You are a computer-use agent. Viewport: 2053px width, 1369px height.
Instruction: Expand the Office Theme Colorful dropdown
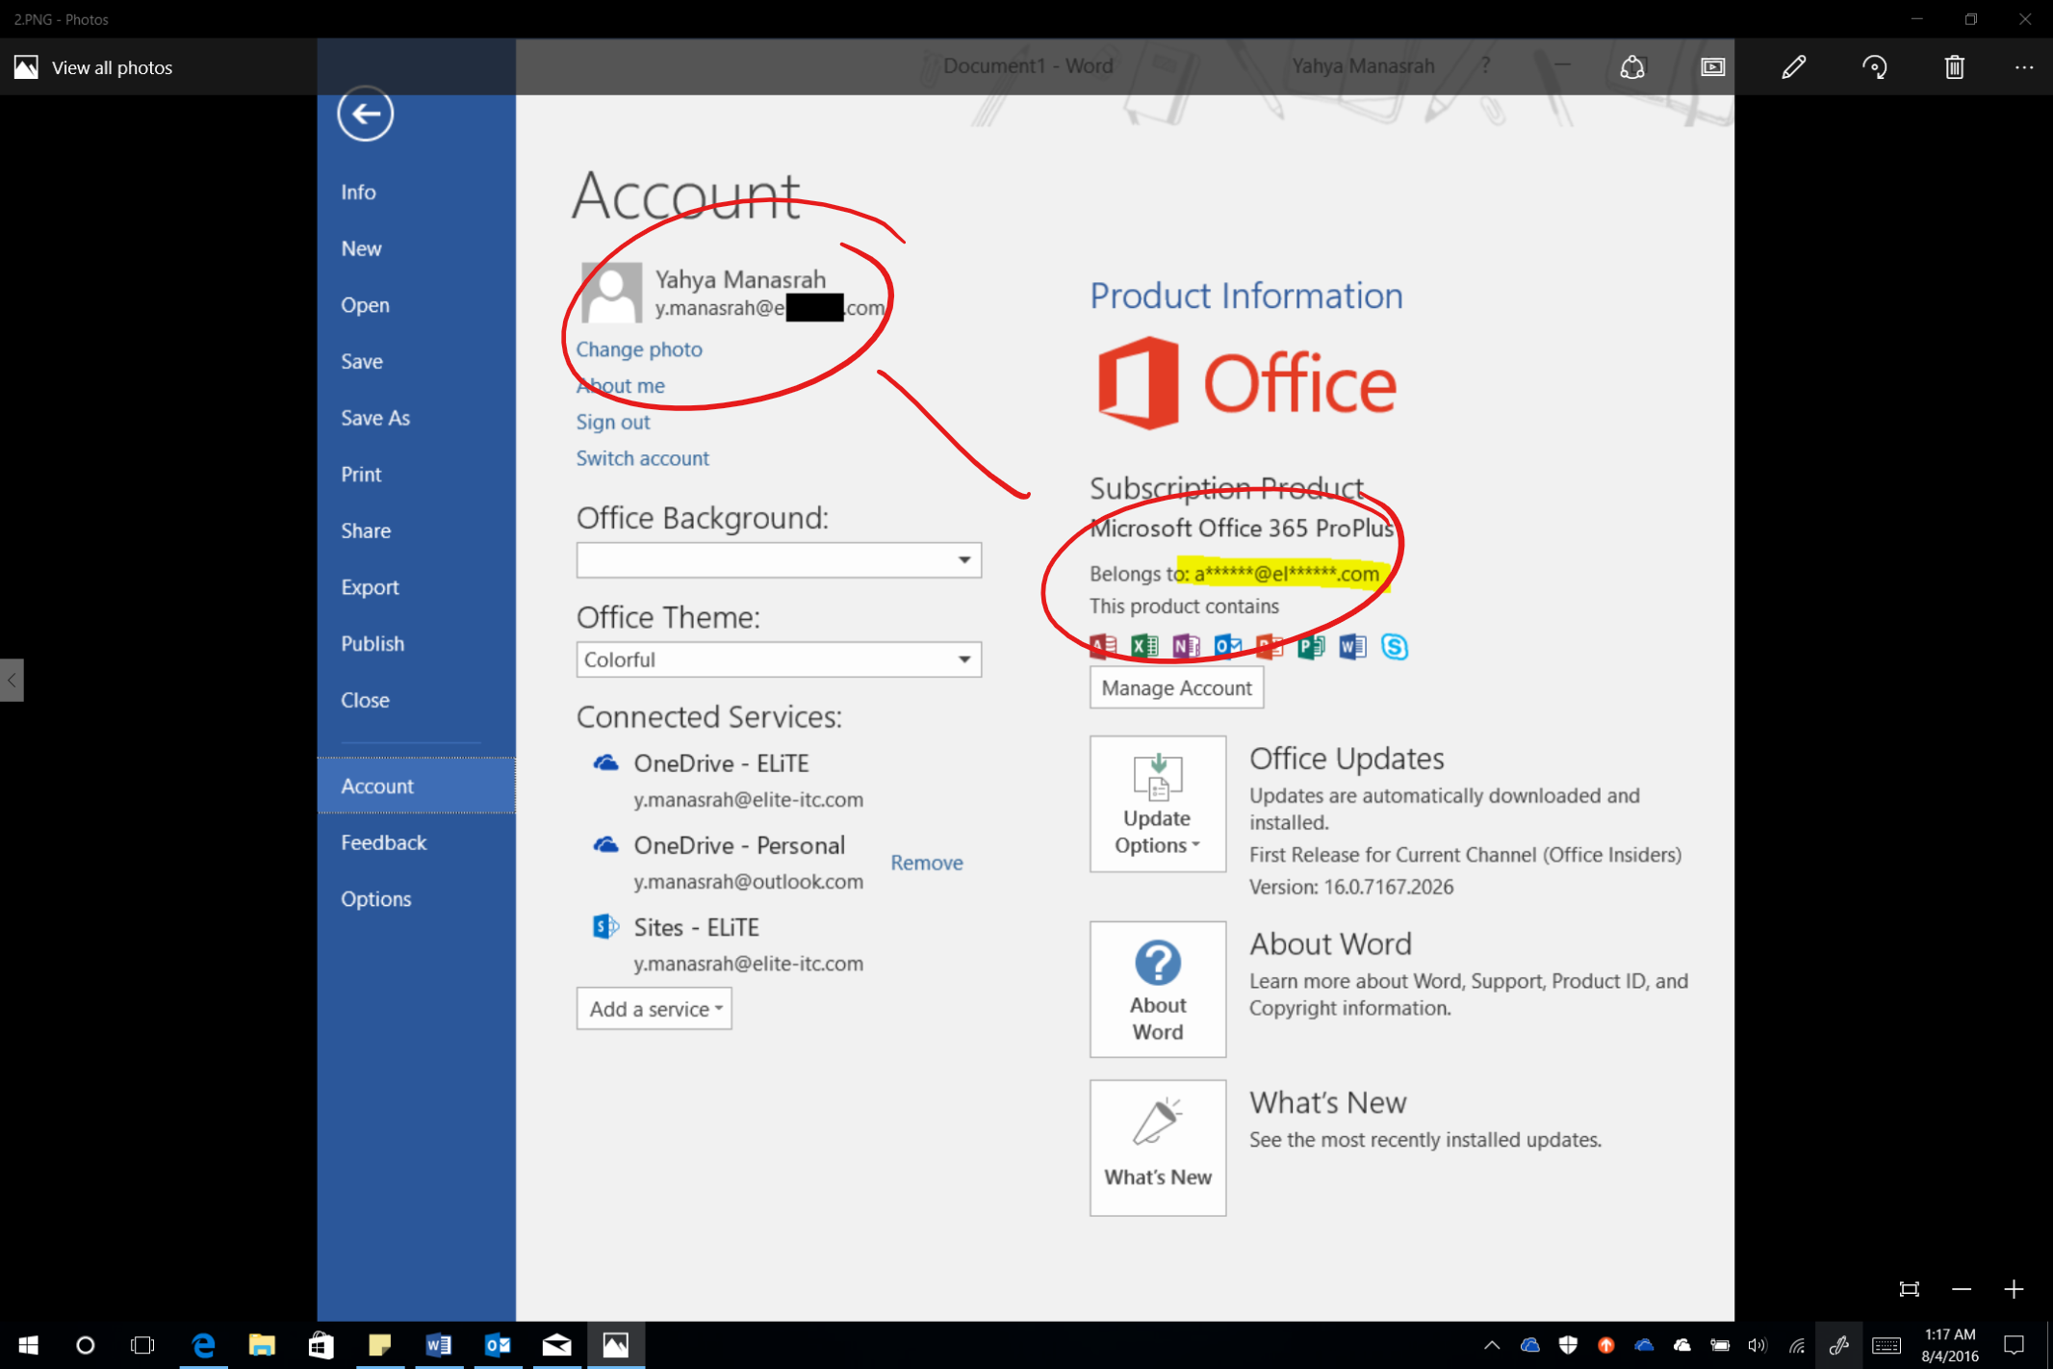pos(963,659)
